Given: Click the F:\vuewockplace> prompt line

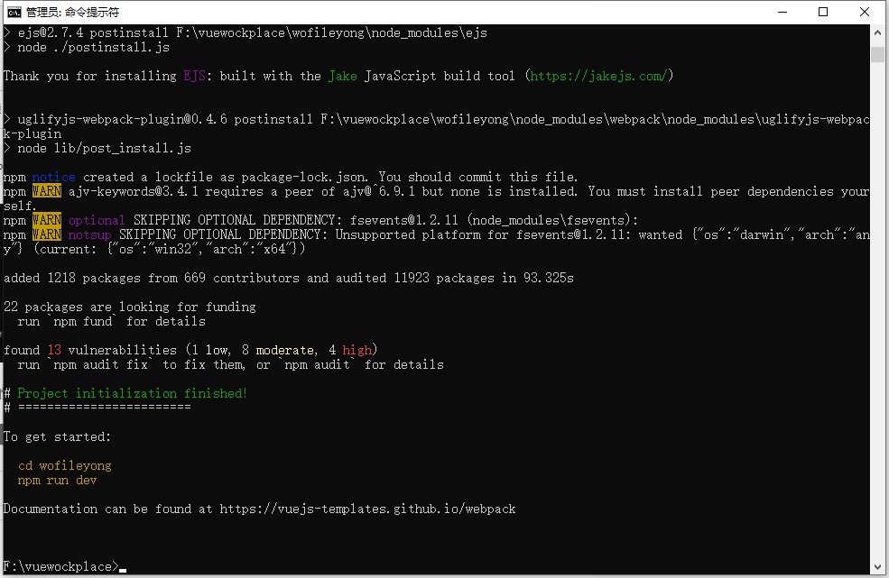Looking at the screenshot, I should (61, 566).
